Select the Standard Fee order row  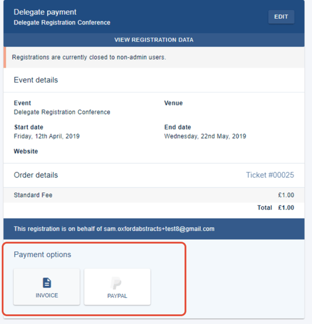pos(154,195)
